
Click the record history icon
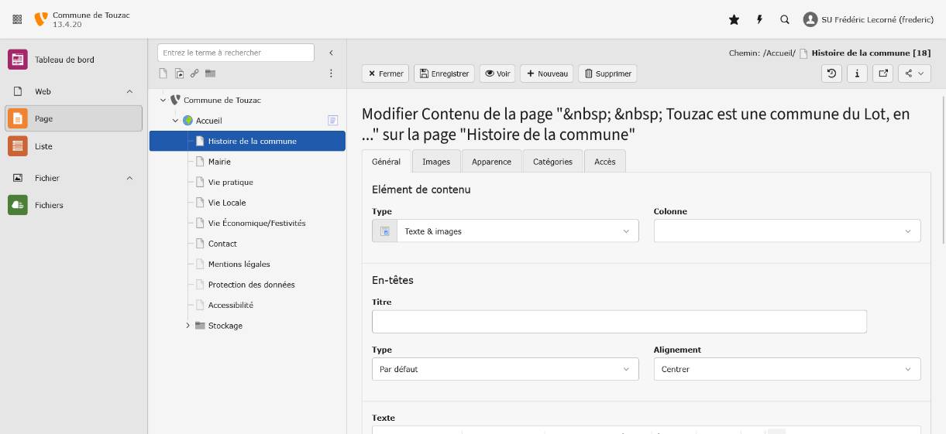831,73
